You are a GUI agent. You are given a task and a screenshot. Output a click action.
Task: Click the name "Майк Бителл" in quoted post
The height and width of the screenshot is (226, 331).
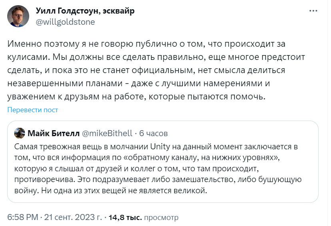tap(54, 133)
